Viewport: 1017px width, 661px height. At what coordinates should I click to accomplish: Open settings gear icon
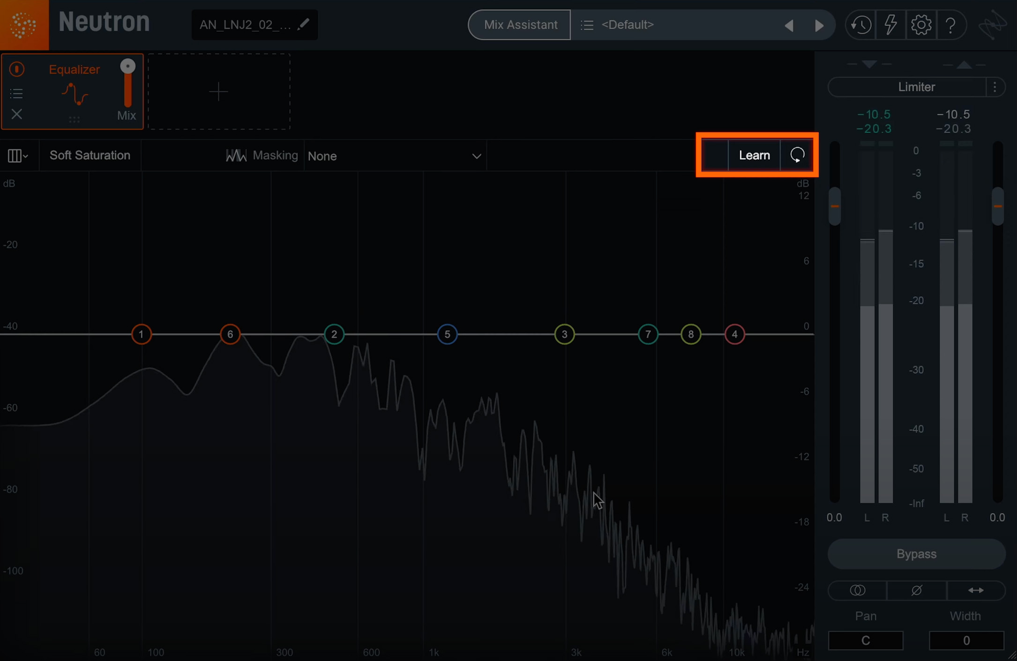click(921, 24)
